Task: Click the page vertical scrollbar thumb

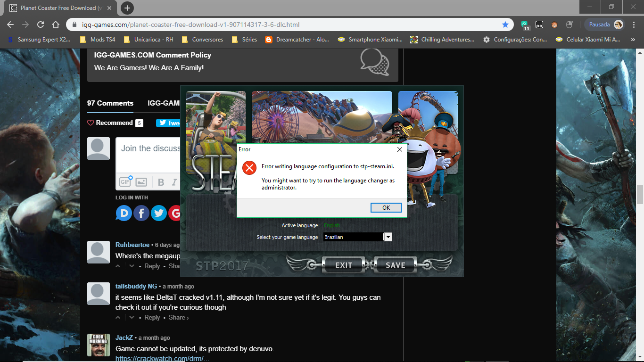Action: (640, 194)
